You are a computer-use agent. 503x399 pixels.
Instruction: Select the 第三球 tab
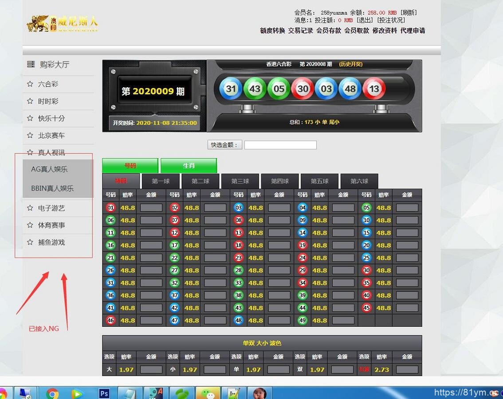240,181
